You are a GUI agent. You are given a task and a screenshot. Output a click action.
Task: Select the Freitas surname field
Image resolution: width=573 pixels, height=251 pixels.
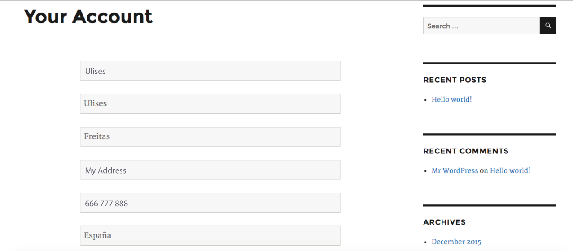(210, 136)
